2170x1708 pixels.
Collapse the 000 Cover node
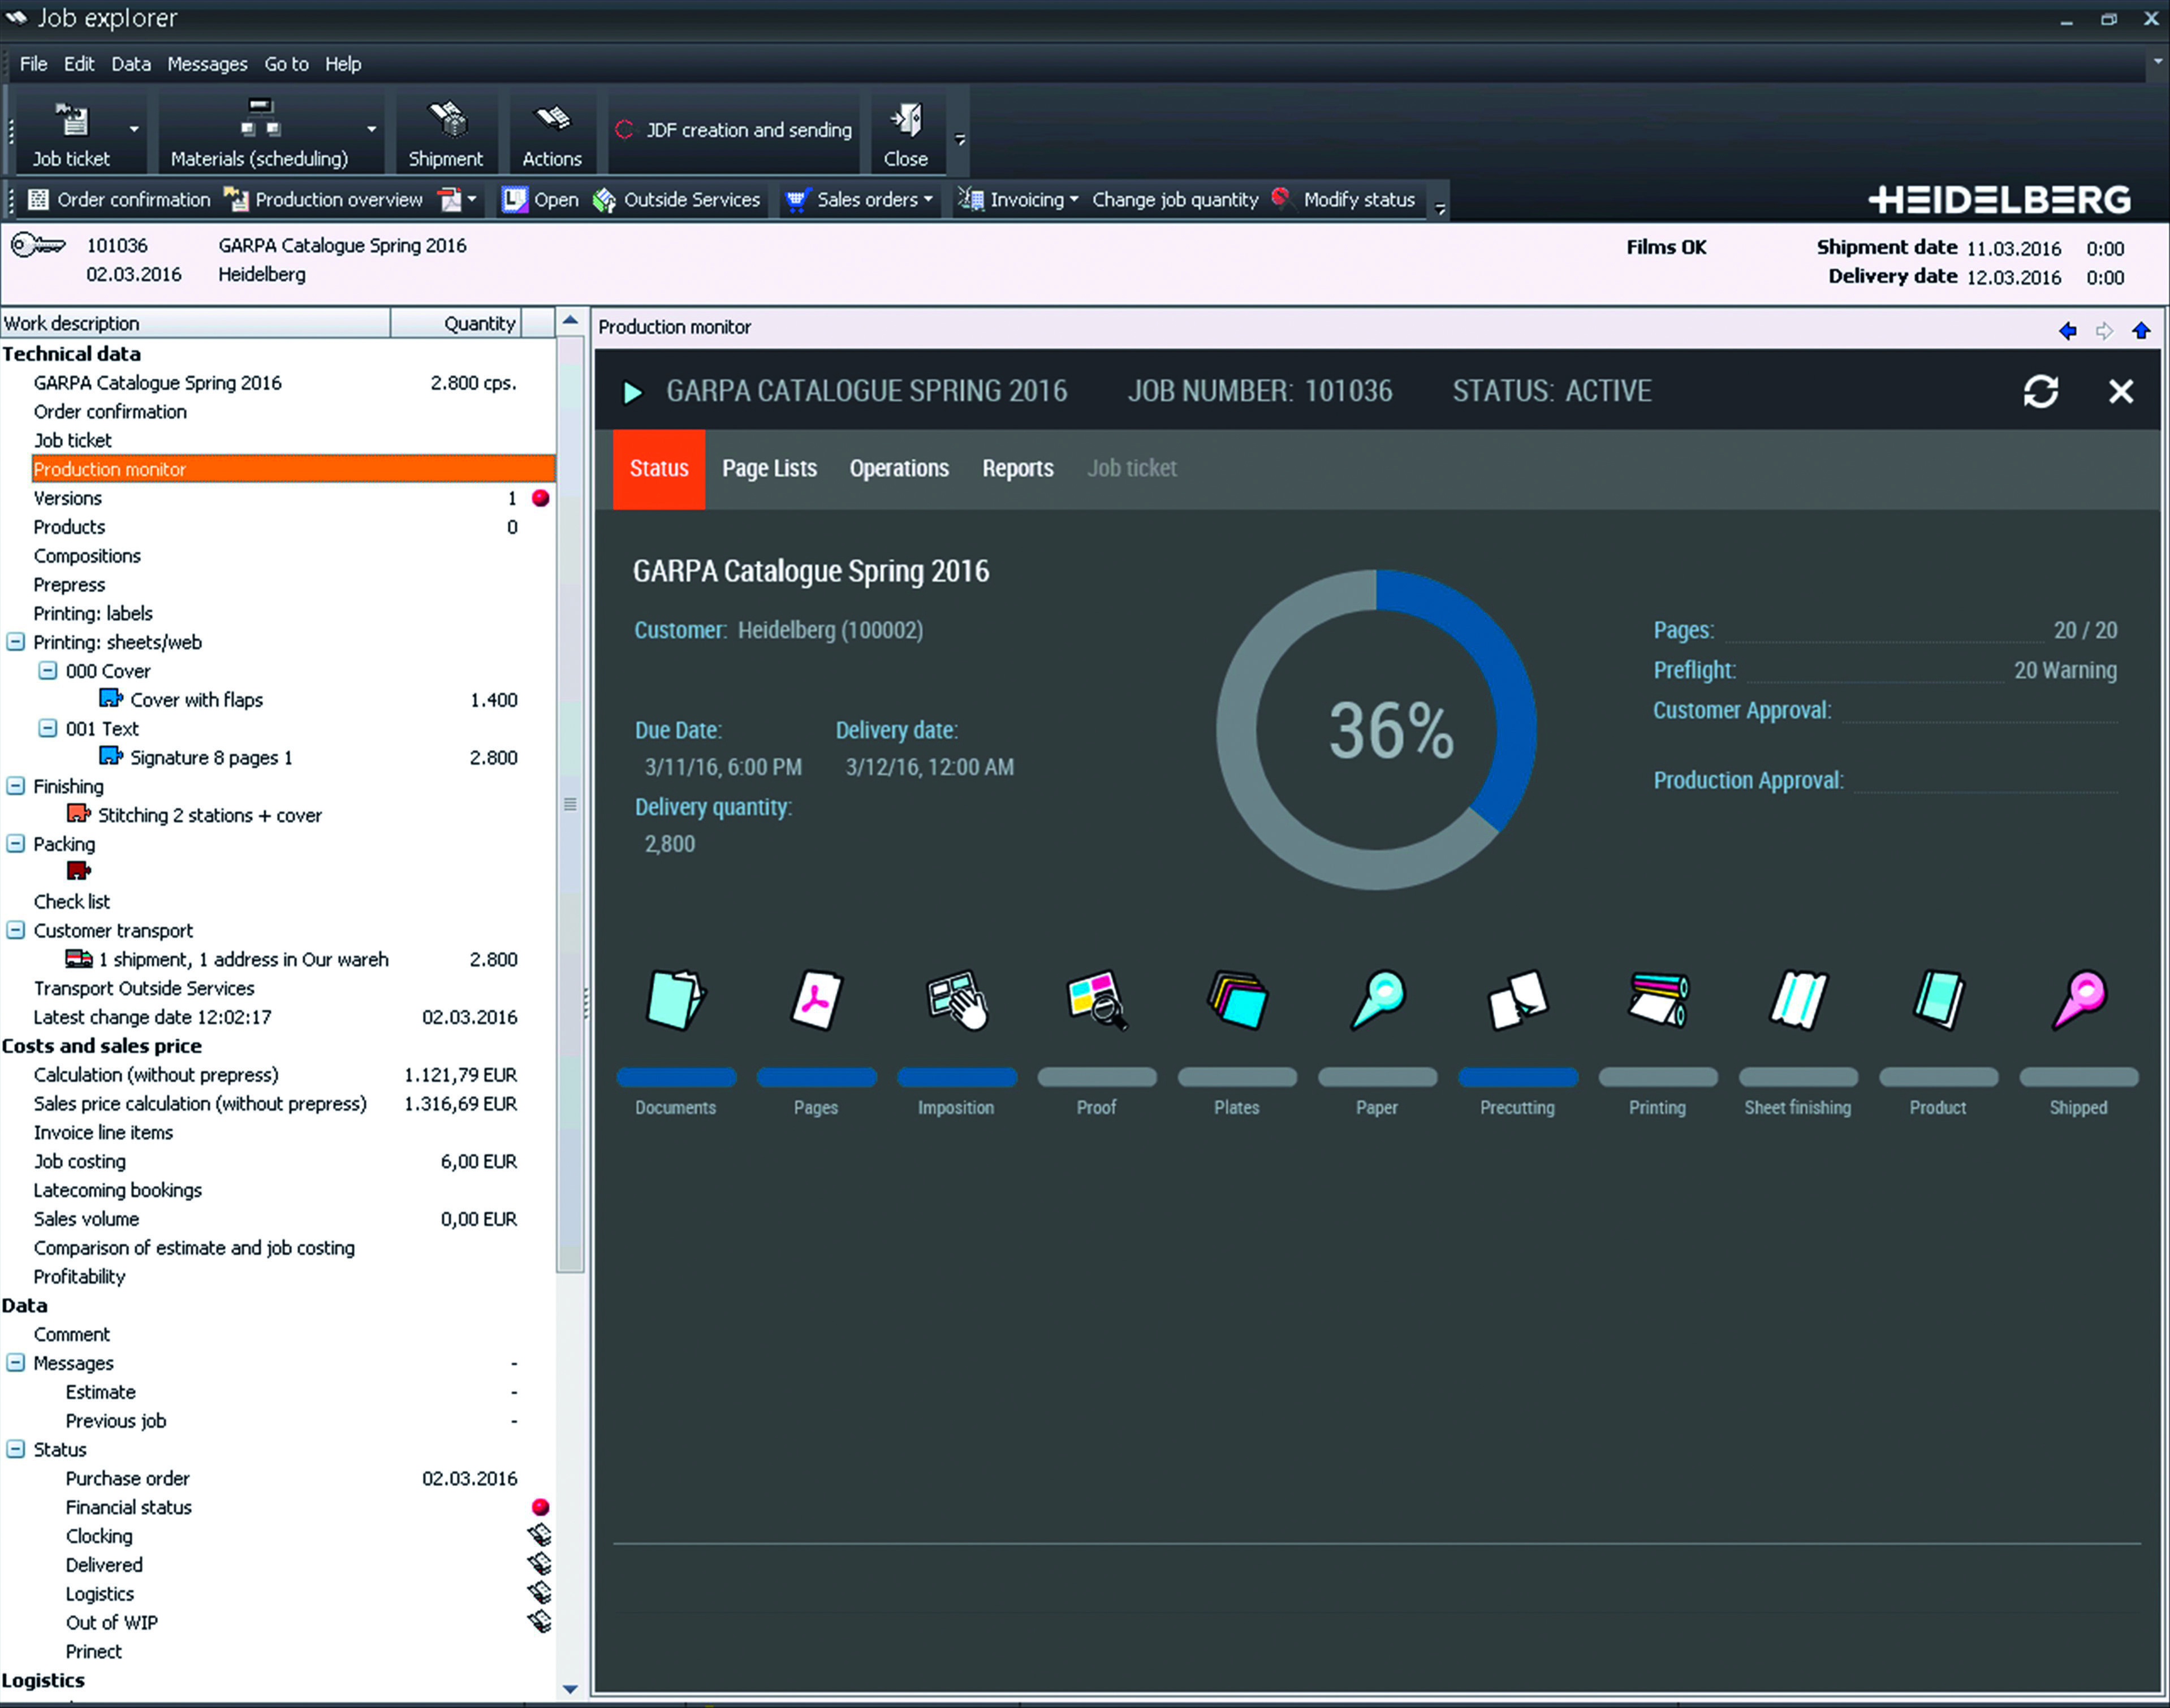pyautogui.click(x=47, y=670)
